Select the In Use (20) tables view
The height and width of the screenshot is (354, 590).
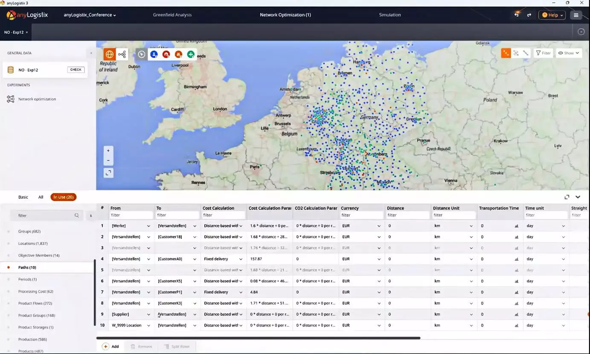(x=63, y=197)
